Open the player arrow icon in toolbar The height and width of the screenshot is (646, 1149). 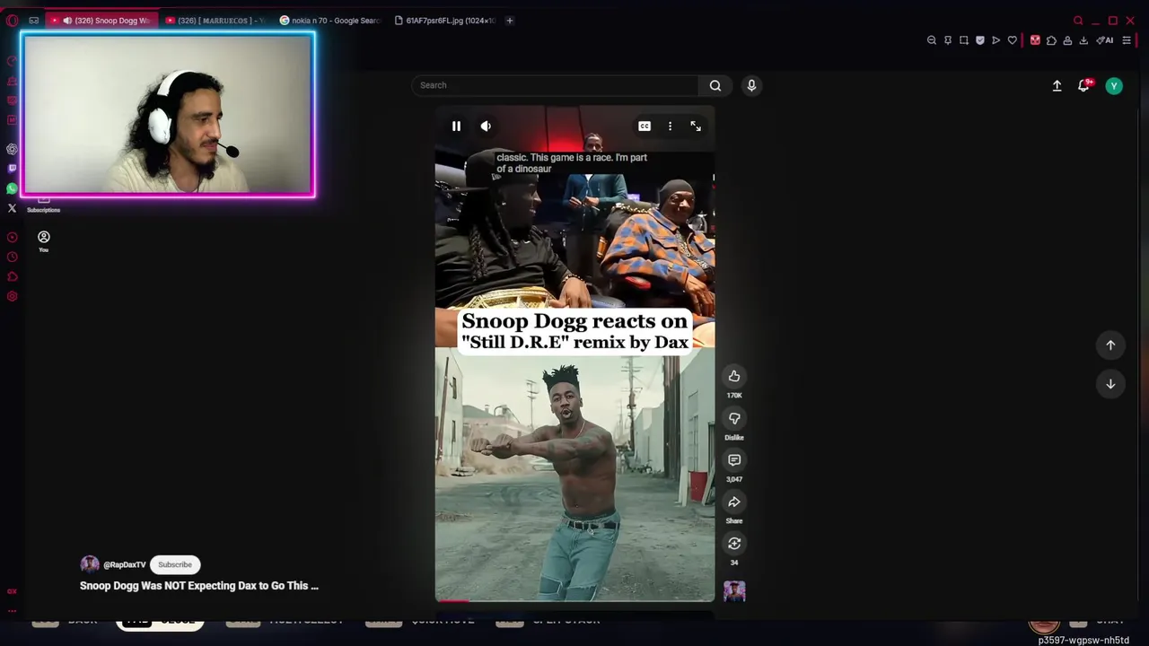point(996,40)
